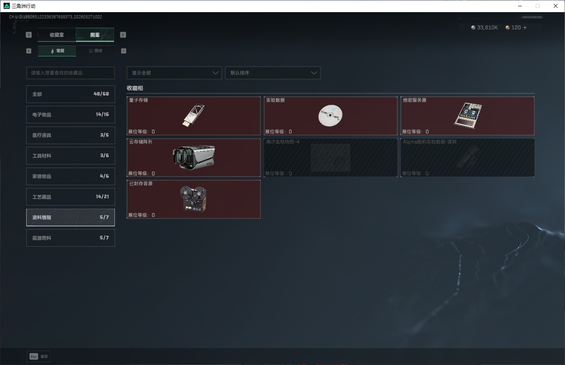Screen dimensions: 565x365
Task: Switch to the 常规 sub-tab
Action: click(57, 51)
